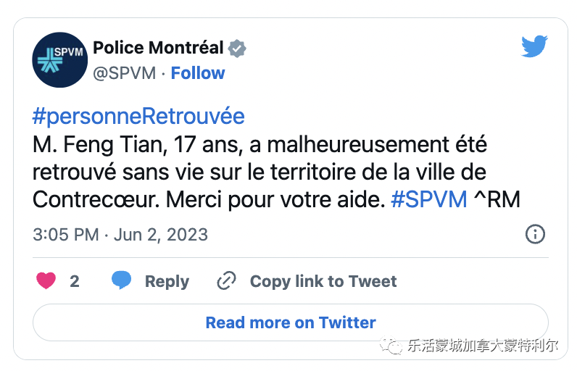Click the blue reply bubble icon
The height and width of the screenshot is (371, 577).
[122, 280]
